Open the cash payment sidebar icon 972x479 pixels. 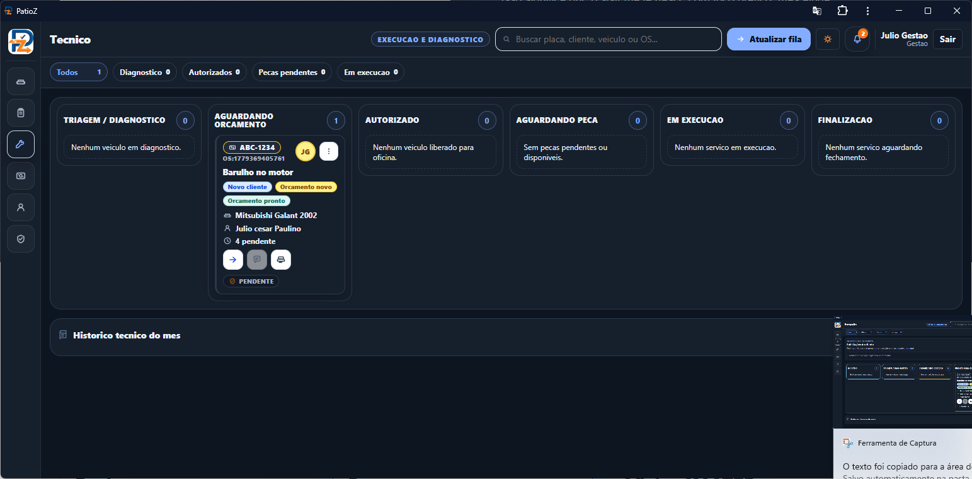click(21, 176)
